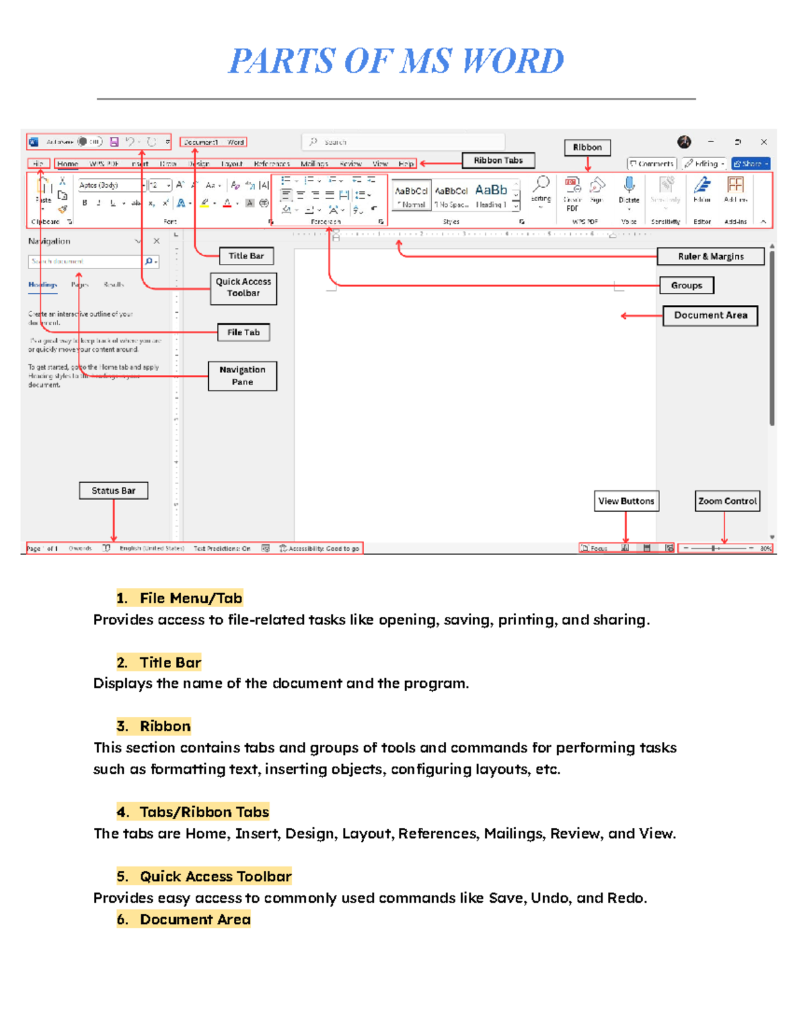Switch to the Pages tab in Navigation pane
793x1027 pixels.
click(79, 284)
